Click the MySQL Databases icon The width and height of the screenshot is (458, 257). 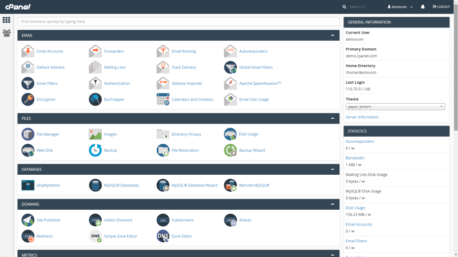click(x=95, y=185)
